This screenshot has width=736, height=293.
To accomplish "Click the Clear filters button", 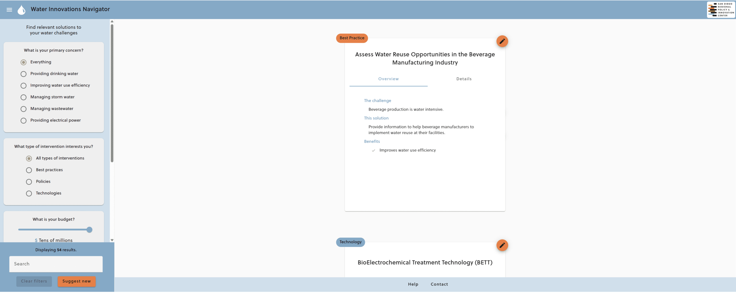I will (34, 281).
